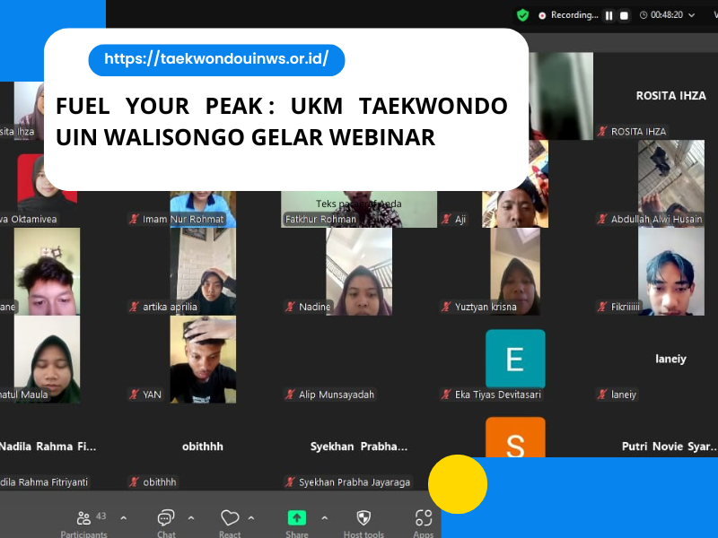Pause the meeting recording
718x538 pixels.
609,15
